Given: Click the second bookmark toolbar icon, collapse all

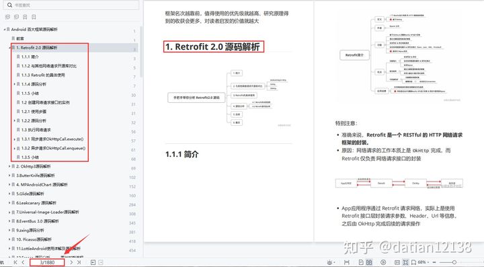Looking at the screenshot, I should click(x=16, y=17).
